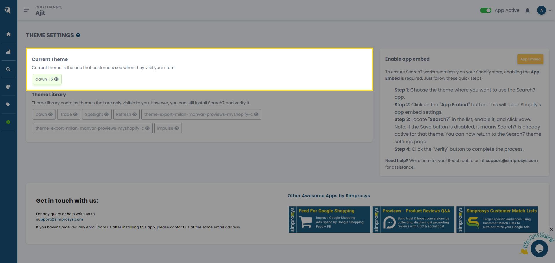The image size is (555, 263).
Task: Click the search magnifier sidebar icon
Action: tap(8, 69)
